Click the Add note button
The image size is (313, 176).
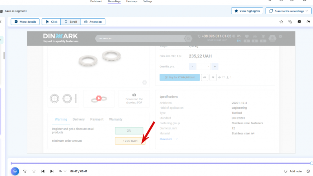pos(293,171)
